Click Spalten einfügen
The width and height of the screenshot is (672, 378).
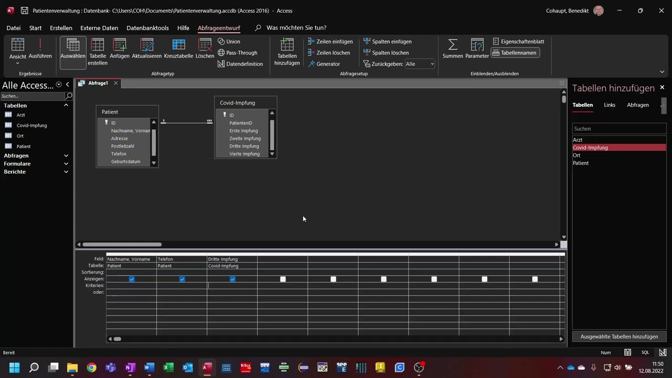pos(387,41)
